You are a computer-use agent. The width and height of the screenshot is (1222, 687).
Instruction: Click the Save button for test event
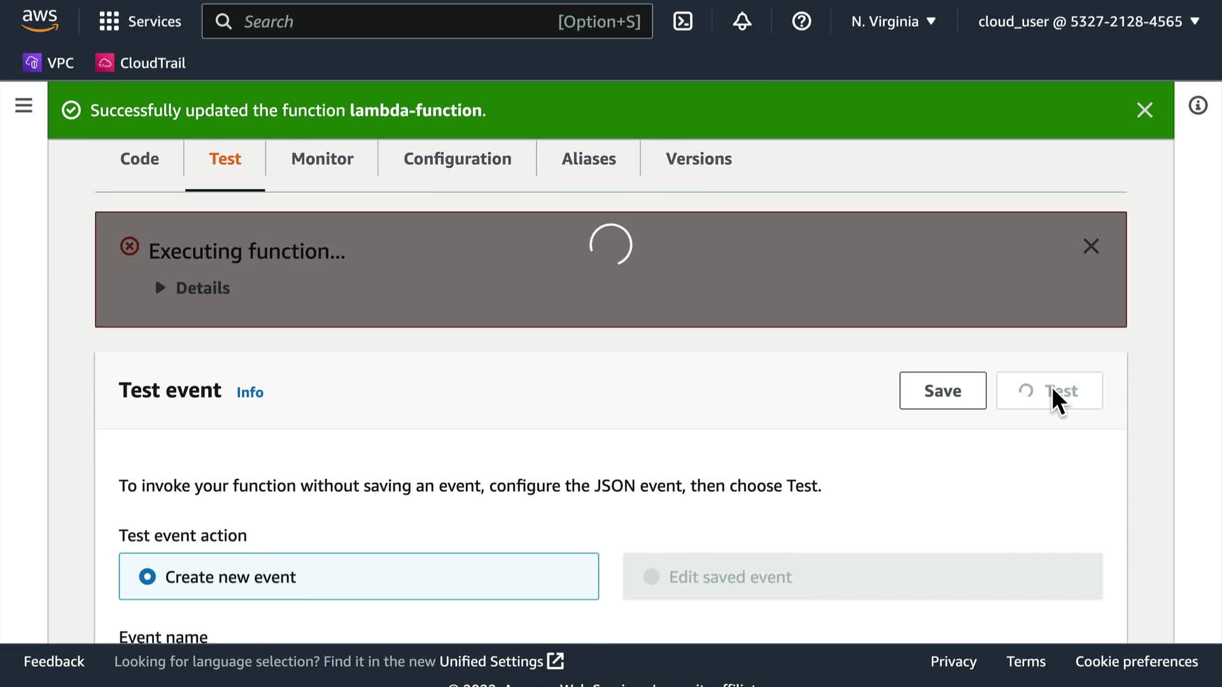tap(942, 391)
